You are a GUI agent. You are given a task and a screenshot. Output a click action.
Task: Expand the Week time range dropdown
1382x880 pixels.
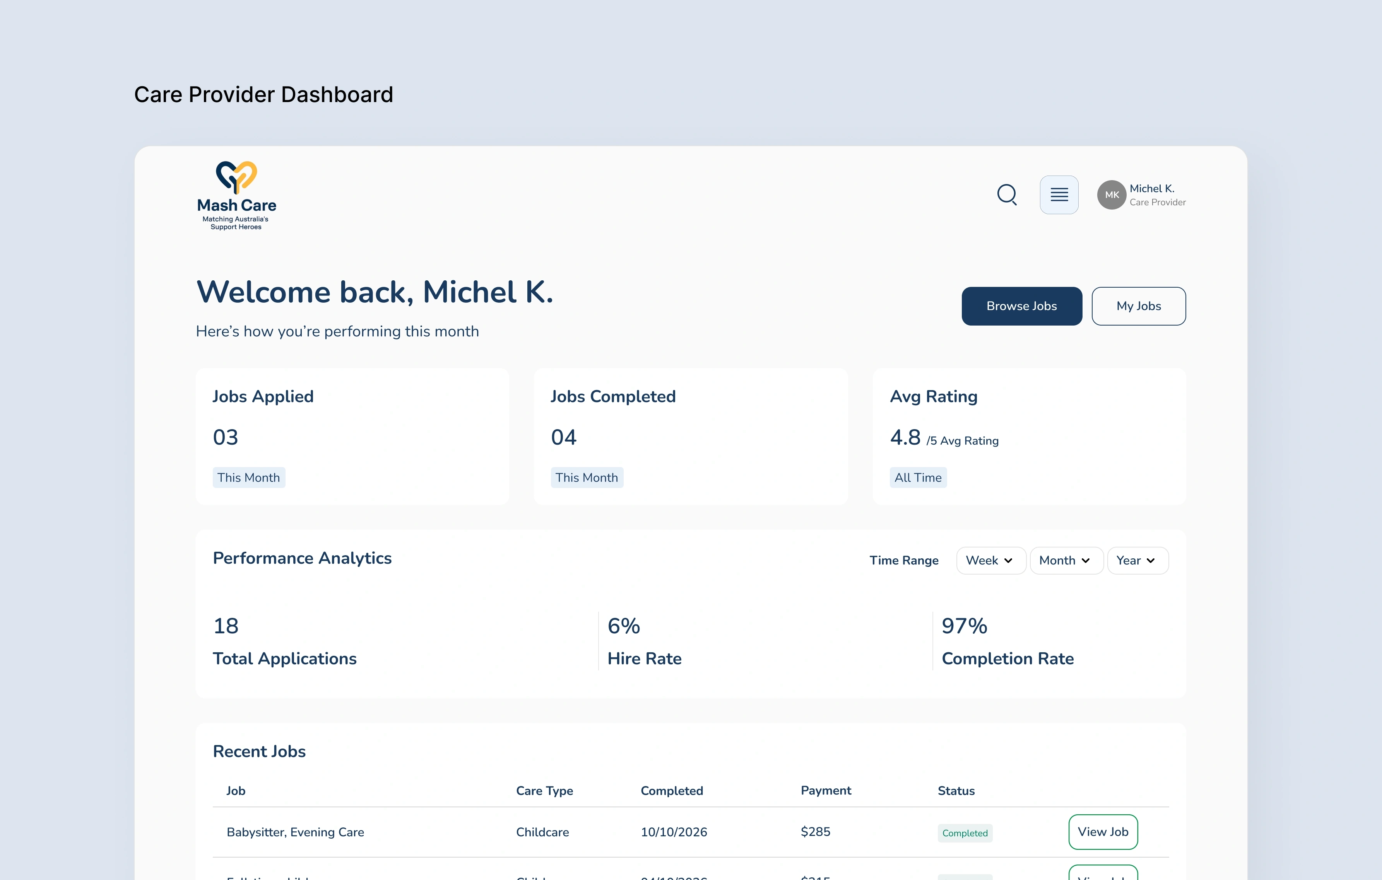(x=990, y=561)
